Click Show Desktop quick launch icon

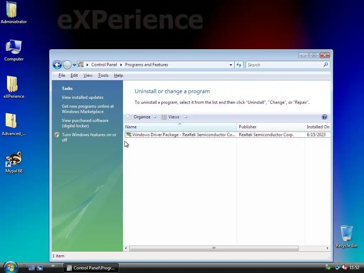pyautogui.click(x=32, y=268)
